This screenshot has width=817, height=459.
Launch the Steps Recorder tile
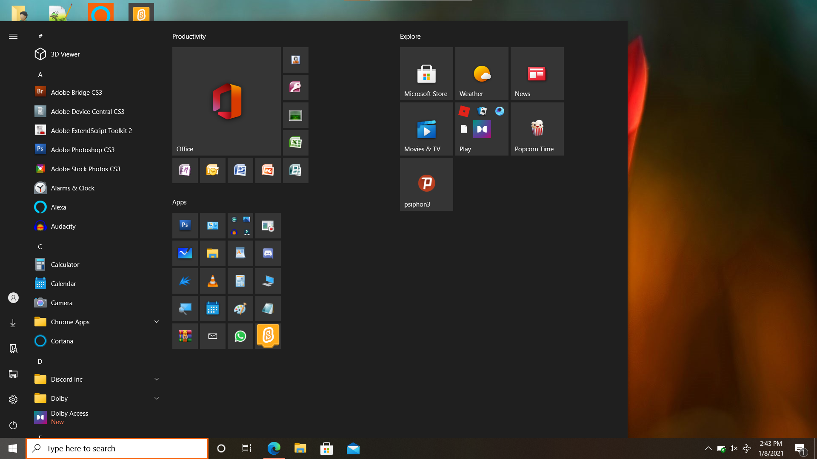268,226
